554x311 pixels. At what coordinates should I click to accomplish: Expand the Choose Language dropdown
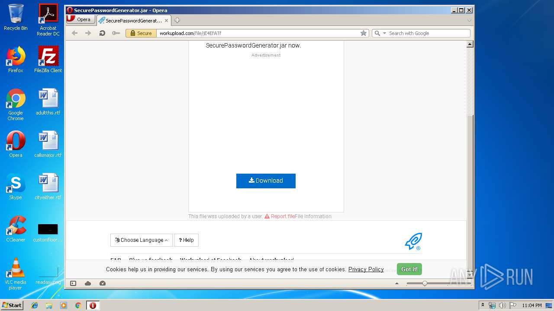[x=142, y=240]
